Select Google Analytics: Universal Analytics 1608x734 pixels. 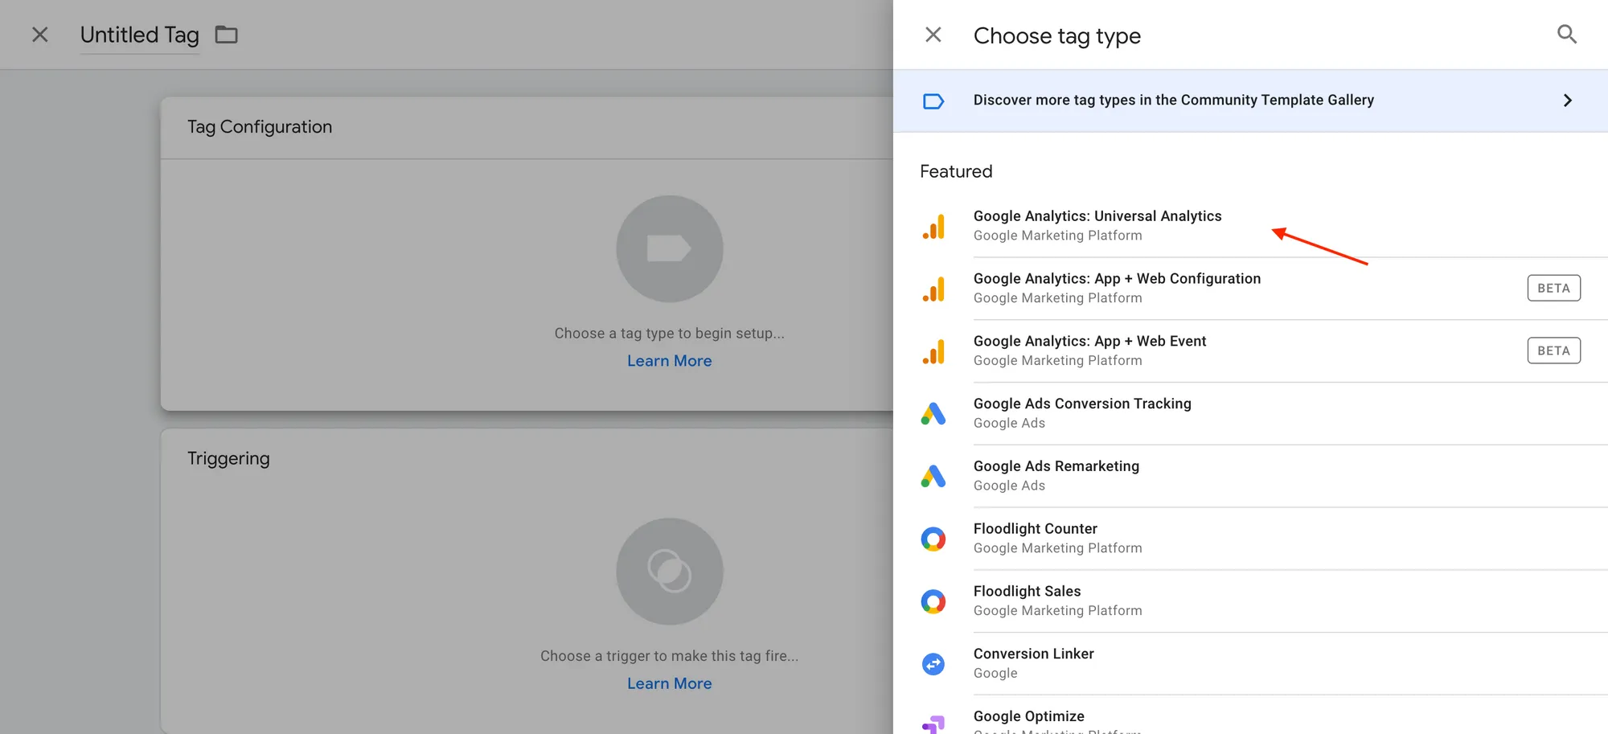click(x=1250, y=226)
